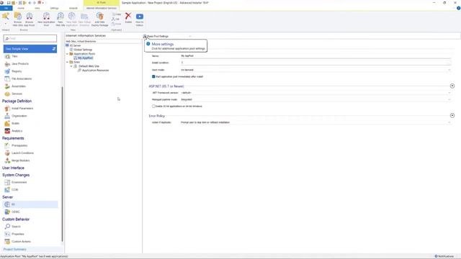Open the Managed pipeline mode dropdown
The width and height of the screenshot is (461, 259).
point(315,99)
